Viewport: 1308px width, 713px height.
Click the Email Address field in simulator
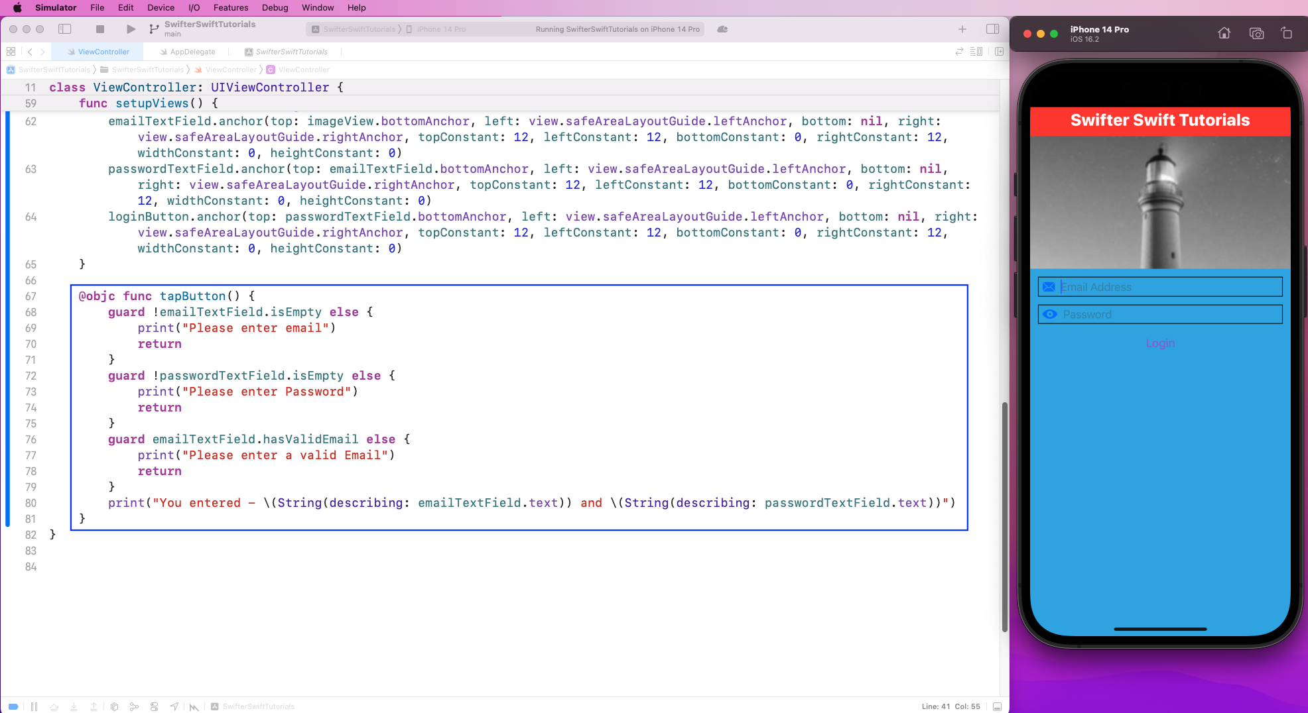coord(1160,287)
